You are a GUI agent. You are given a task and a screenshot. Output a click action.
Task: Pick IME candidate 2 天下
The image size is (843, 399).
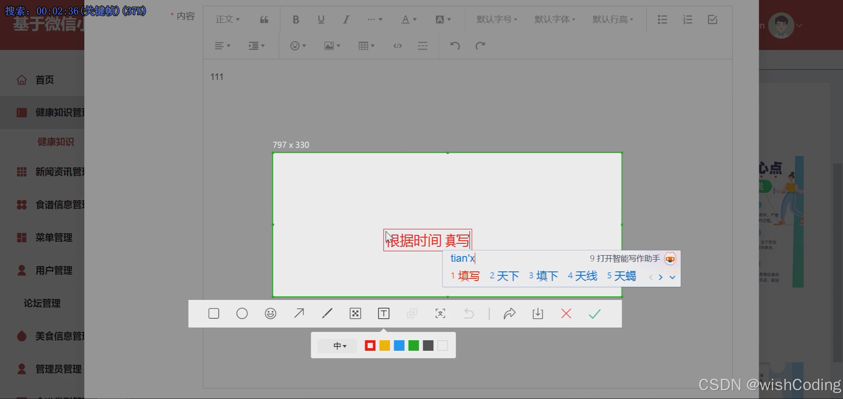[504, 276]
